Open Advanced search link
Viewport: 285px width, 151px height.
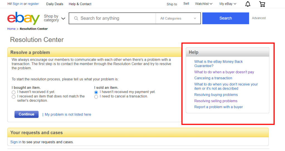(259, 18)
